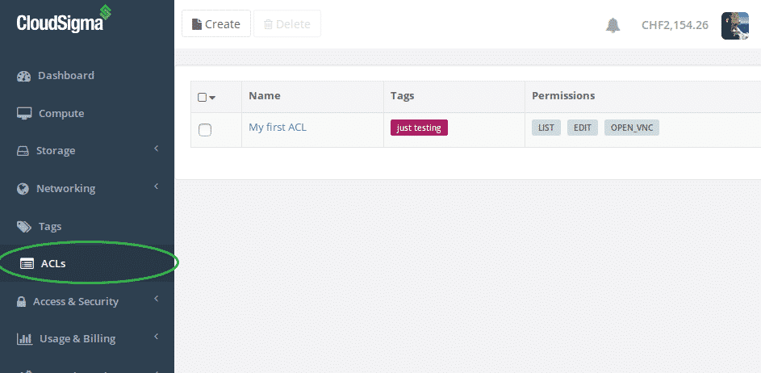Click the Compute monitor icon
This screenshot has height=373, width=761.
tap(23, 114)
